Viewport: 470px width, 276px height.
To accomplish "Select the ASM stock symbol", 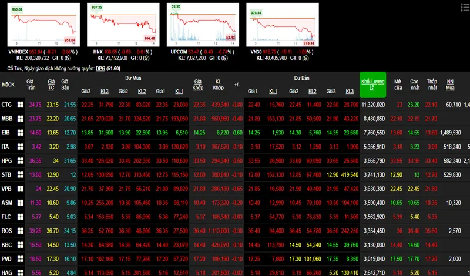I will [x=7, y=203].
